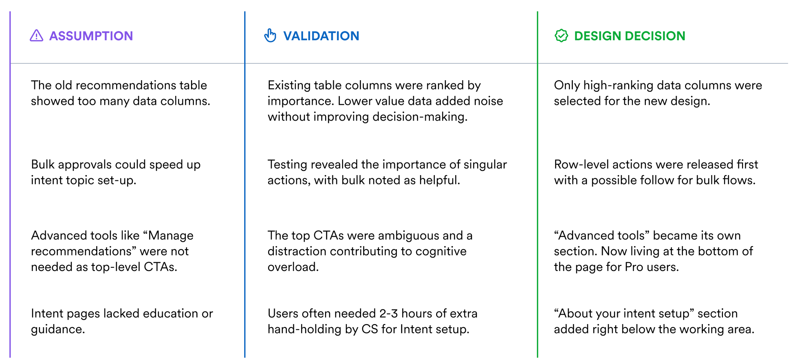
Task: Click text about old recommendations table columns
Action: [120, 93]
